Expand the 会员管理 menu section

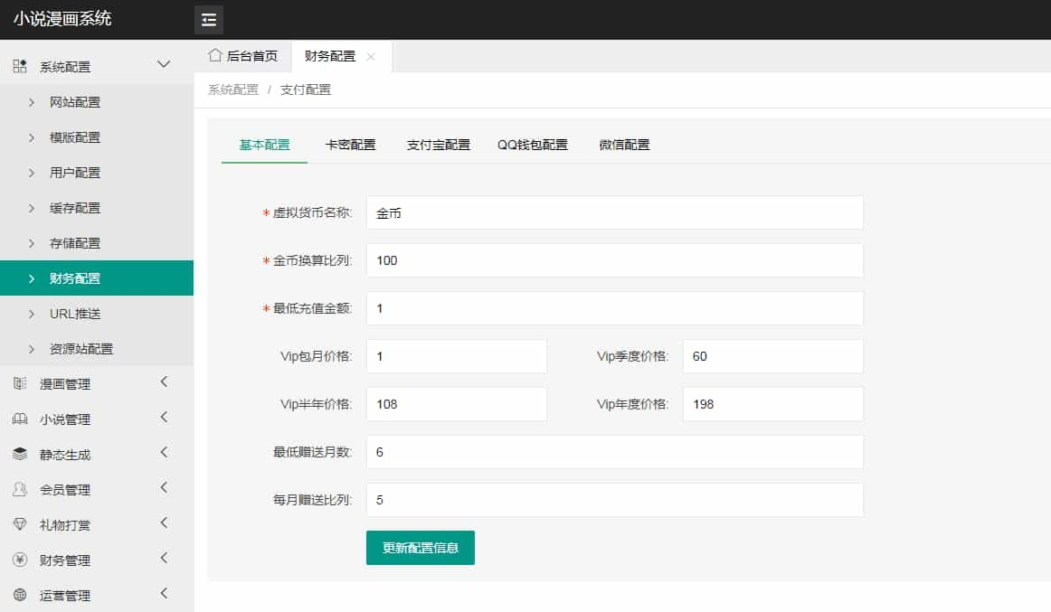tap(164, 489)
